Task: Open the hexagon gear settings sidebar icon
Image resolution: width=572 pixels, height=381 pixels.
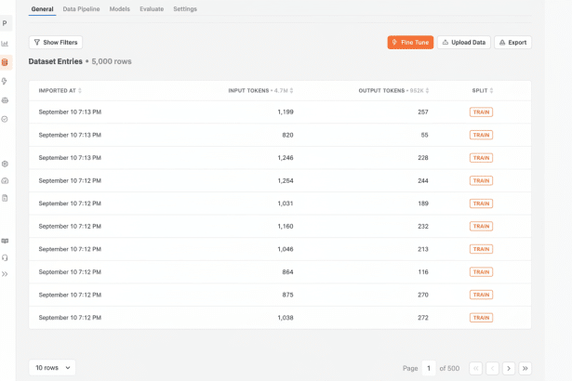Action: [5, 164]
